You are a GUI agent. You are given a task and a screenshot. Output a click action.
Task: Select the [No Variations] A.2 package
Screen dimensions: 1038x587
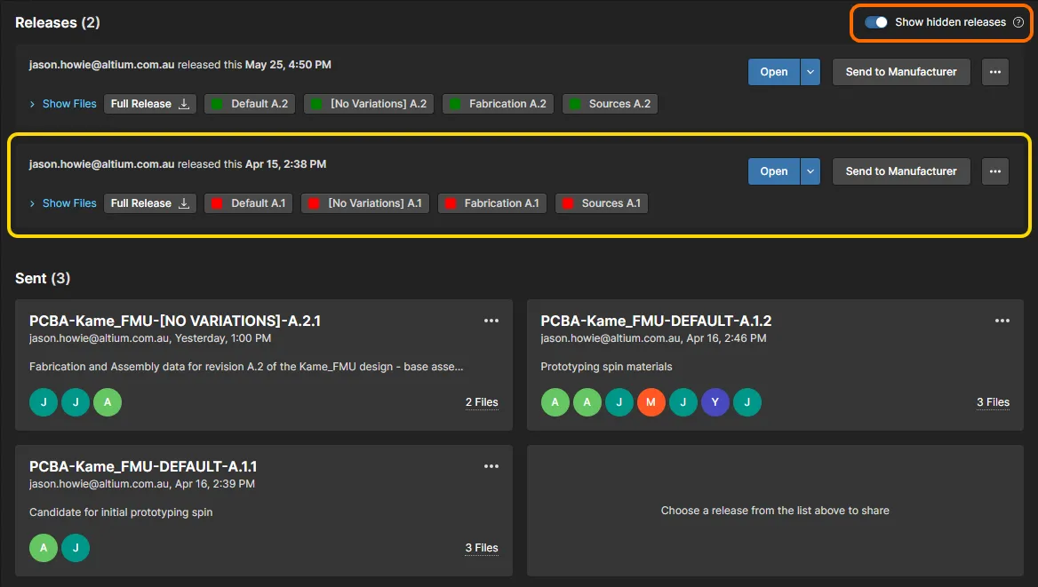(x=368, y=104)
